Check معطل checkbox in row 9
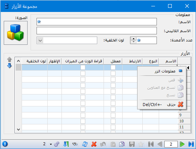Image resolution: width=196 pixels, height=149 pixels. pos(113,115)
